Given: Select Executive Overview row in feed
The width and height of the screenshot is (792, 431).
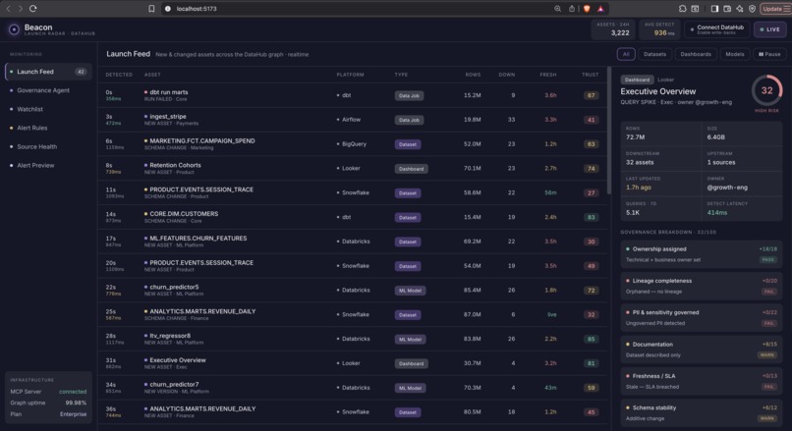Looking at the screenshot, I should point(352,363).
